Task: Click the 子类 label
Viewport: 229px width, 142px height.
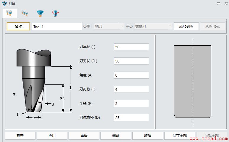Action: pyautogui.click(x=129, y=26)
